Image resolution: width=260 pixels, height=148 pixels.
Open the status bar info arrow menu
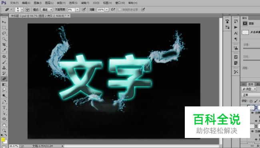62,146
